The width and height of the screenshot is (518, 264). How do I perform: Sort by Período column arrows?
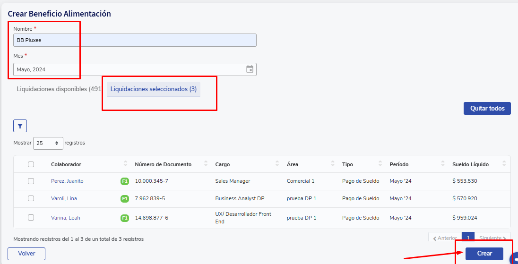[x=442, y=164]
